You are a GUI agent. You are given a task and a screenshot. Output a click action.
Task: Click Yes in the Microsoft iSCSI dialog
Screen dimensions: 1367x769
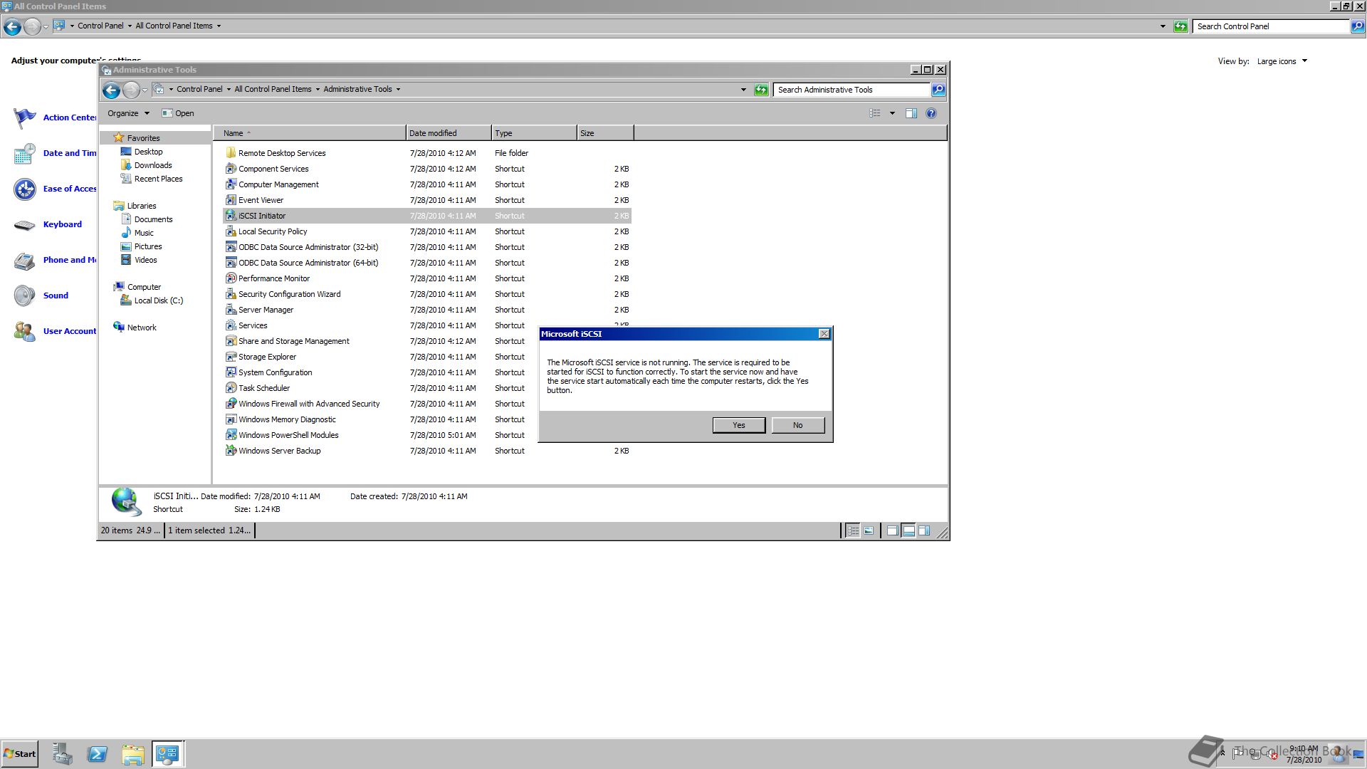click(x=739, y=425)
